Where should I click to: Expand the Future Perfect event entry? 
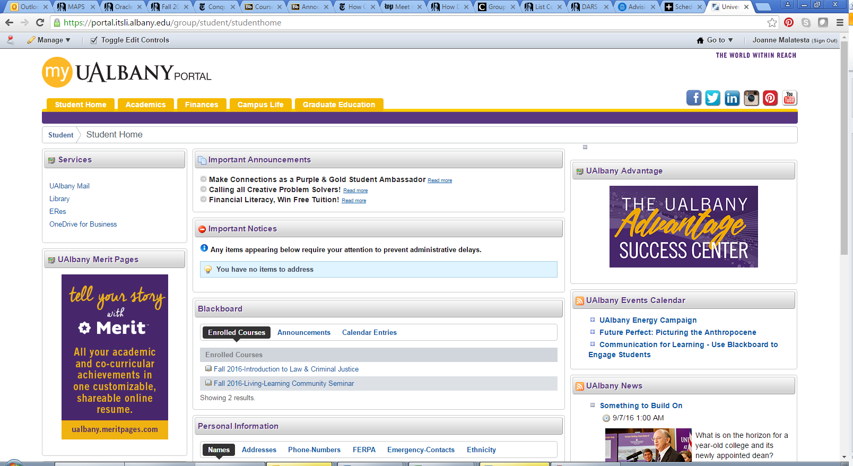(x=593, y=332)
